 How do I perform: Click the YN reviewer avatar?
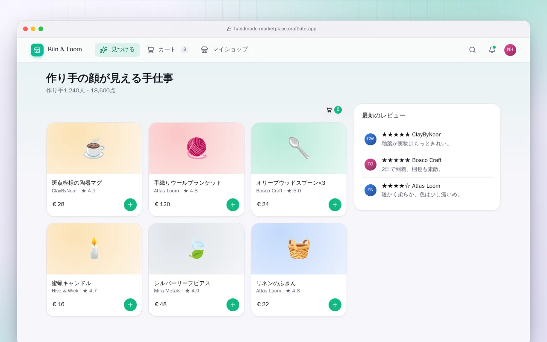click(x=371, y=190)
